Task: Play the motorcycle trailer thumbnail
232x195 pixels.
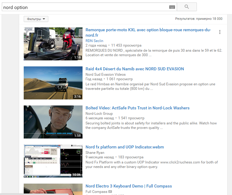Action: click(53, 44)
